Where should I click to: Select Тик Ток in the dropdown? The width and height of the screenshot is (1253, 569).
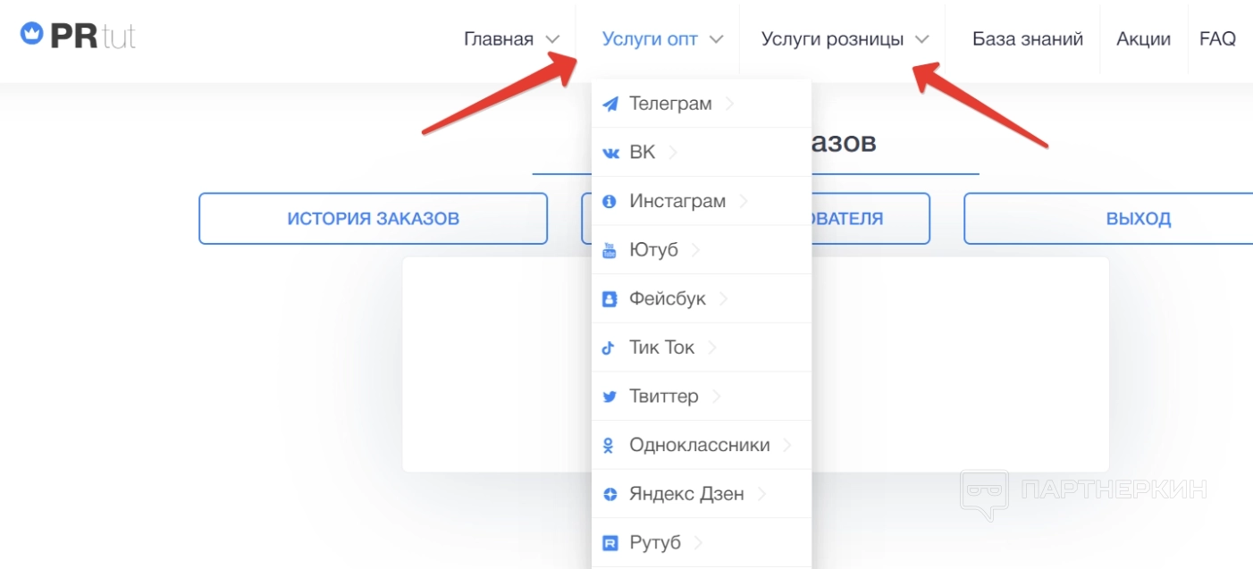[702, 347]
